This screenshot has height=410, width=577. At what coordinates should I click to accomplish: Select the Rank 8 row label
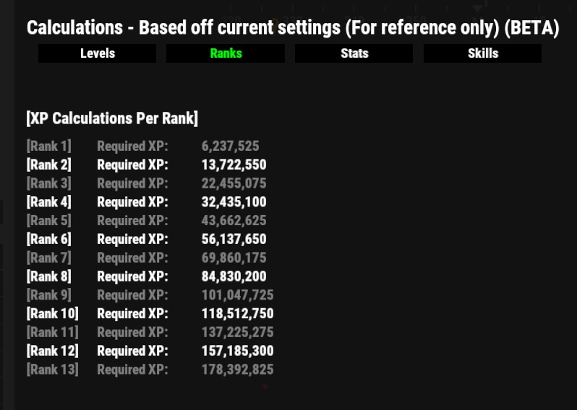[49, 276]
